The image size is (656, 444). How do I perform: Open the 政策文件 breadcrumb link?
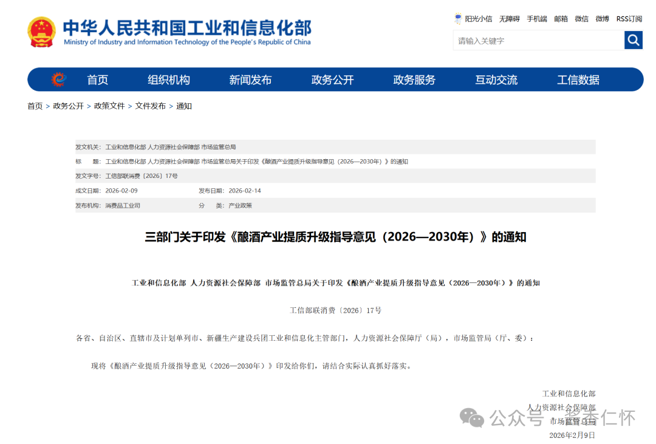[108, 106]
